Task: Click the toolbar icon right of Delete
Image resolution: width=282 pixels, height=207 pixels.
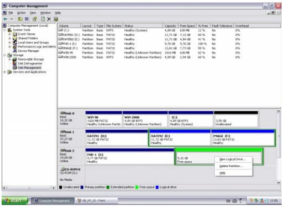Action: (56, 19)
